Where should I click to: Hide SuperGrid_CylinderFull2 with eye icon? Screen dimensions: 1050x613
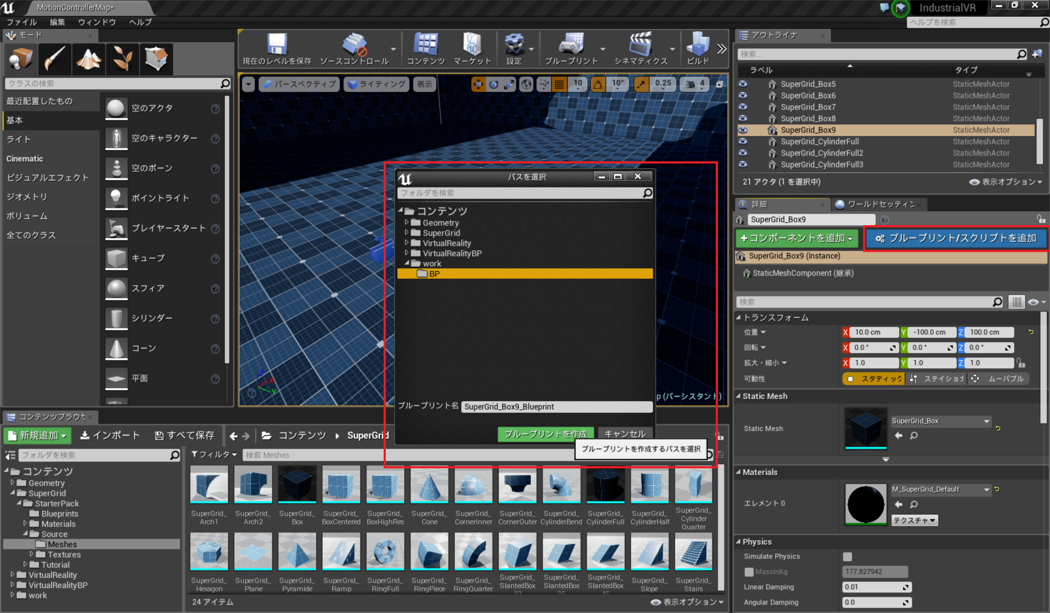[743, 153]
